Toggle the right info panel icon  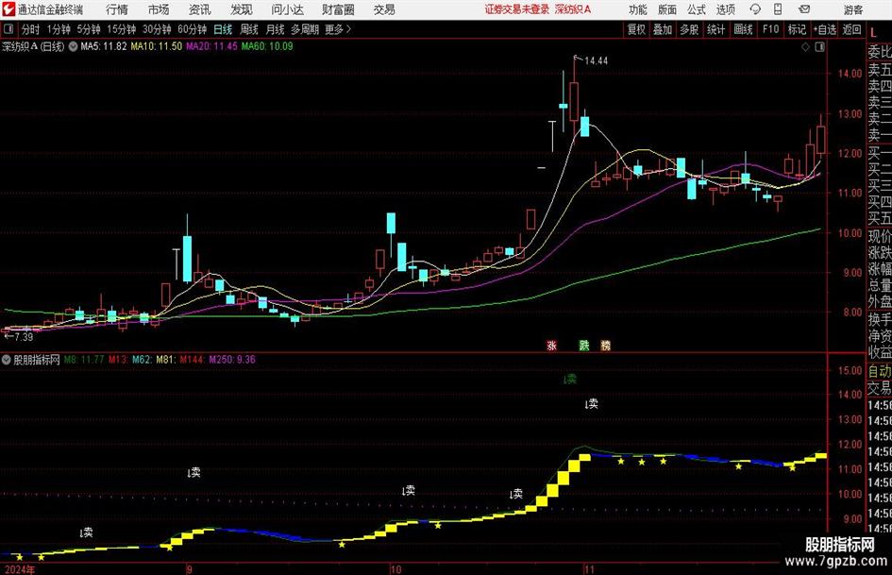tap(819, 47)
